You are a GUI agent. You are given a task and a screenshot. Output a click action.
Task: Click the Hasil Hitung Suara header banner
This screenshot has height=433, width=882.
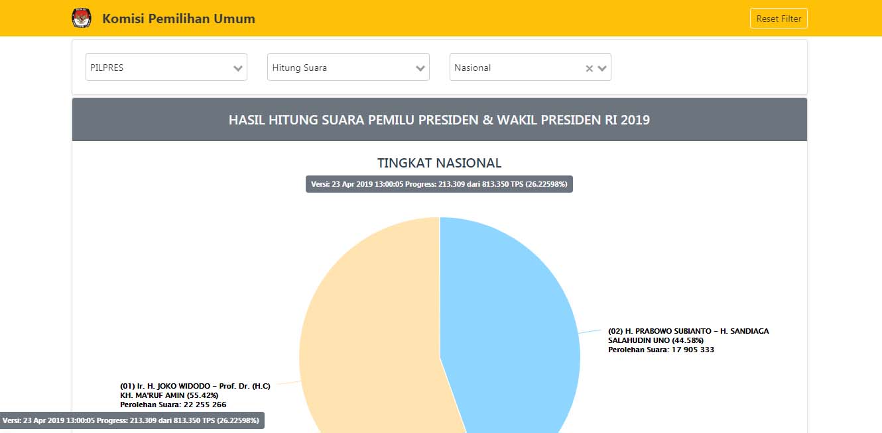click(x=439, y=120)
